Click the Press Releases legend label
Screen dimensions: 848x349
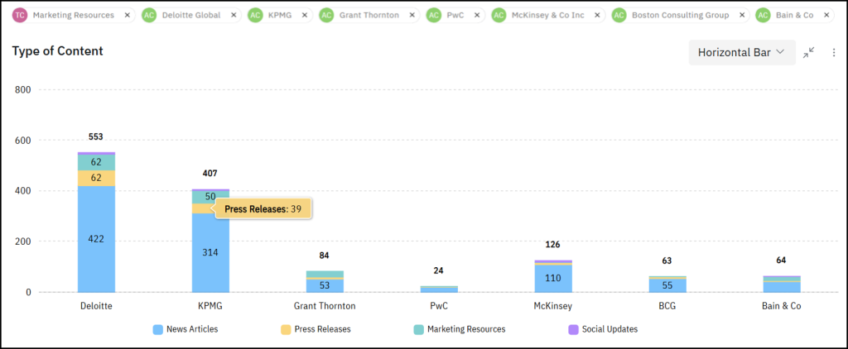click(322, 329)
